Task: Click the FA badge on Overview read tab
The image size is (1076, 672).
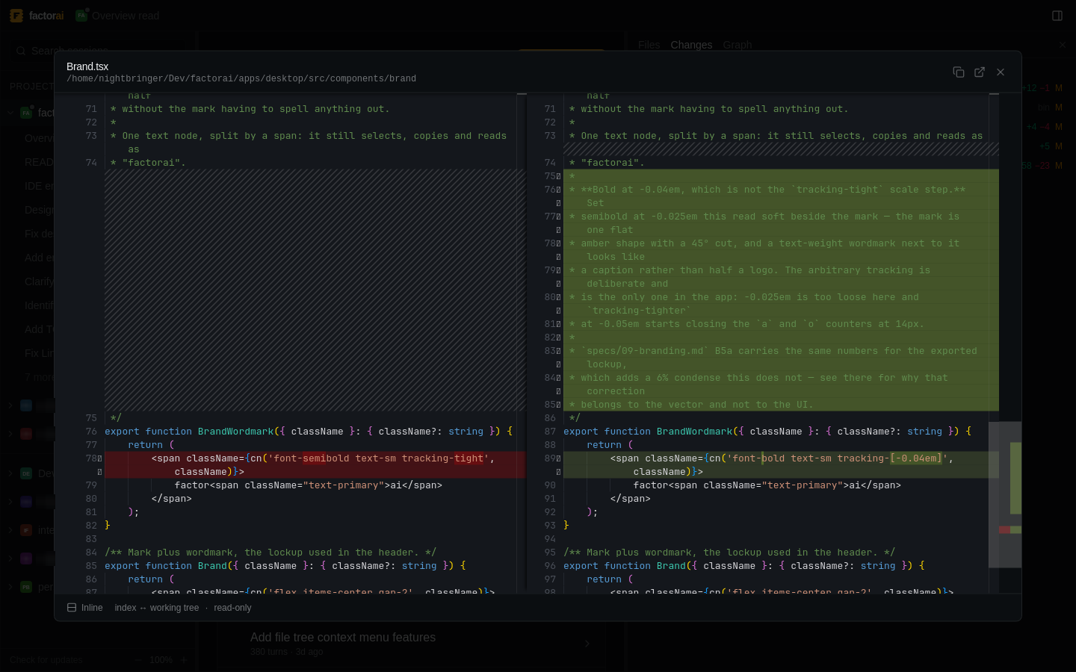Action: tap(81, 16)
